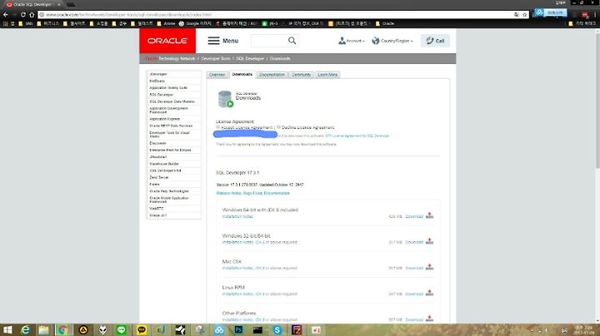
Task: Open JDeveloper in the sidebar
Action: (158, 74)
